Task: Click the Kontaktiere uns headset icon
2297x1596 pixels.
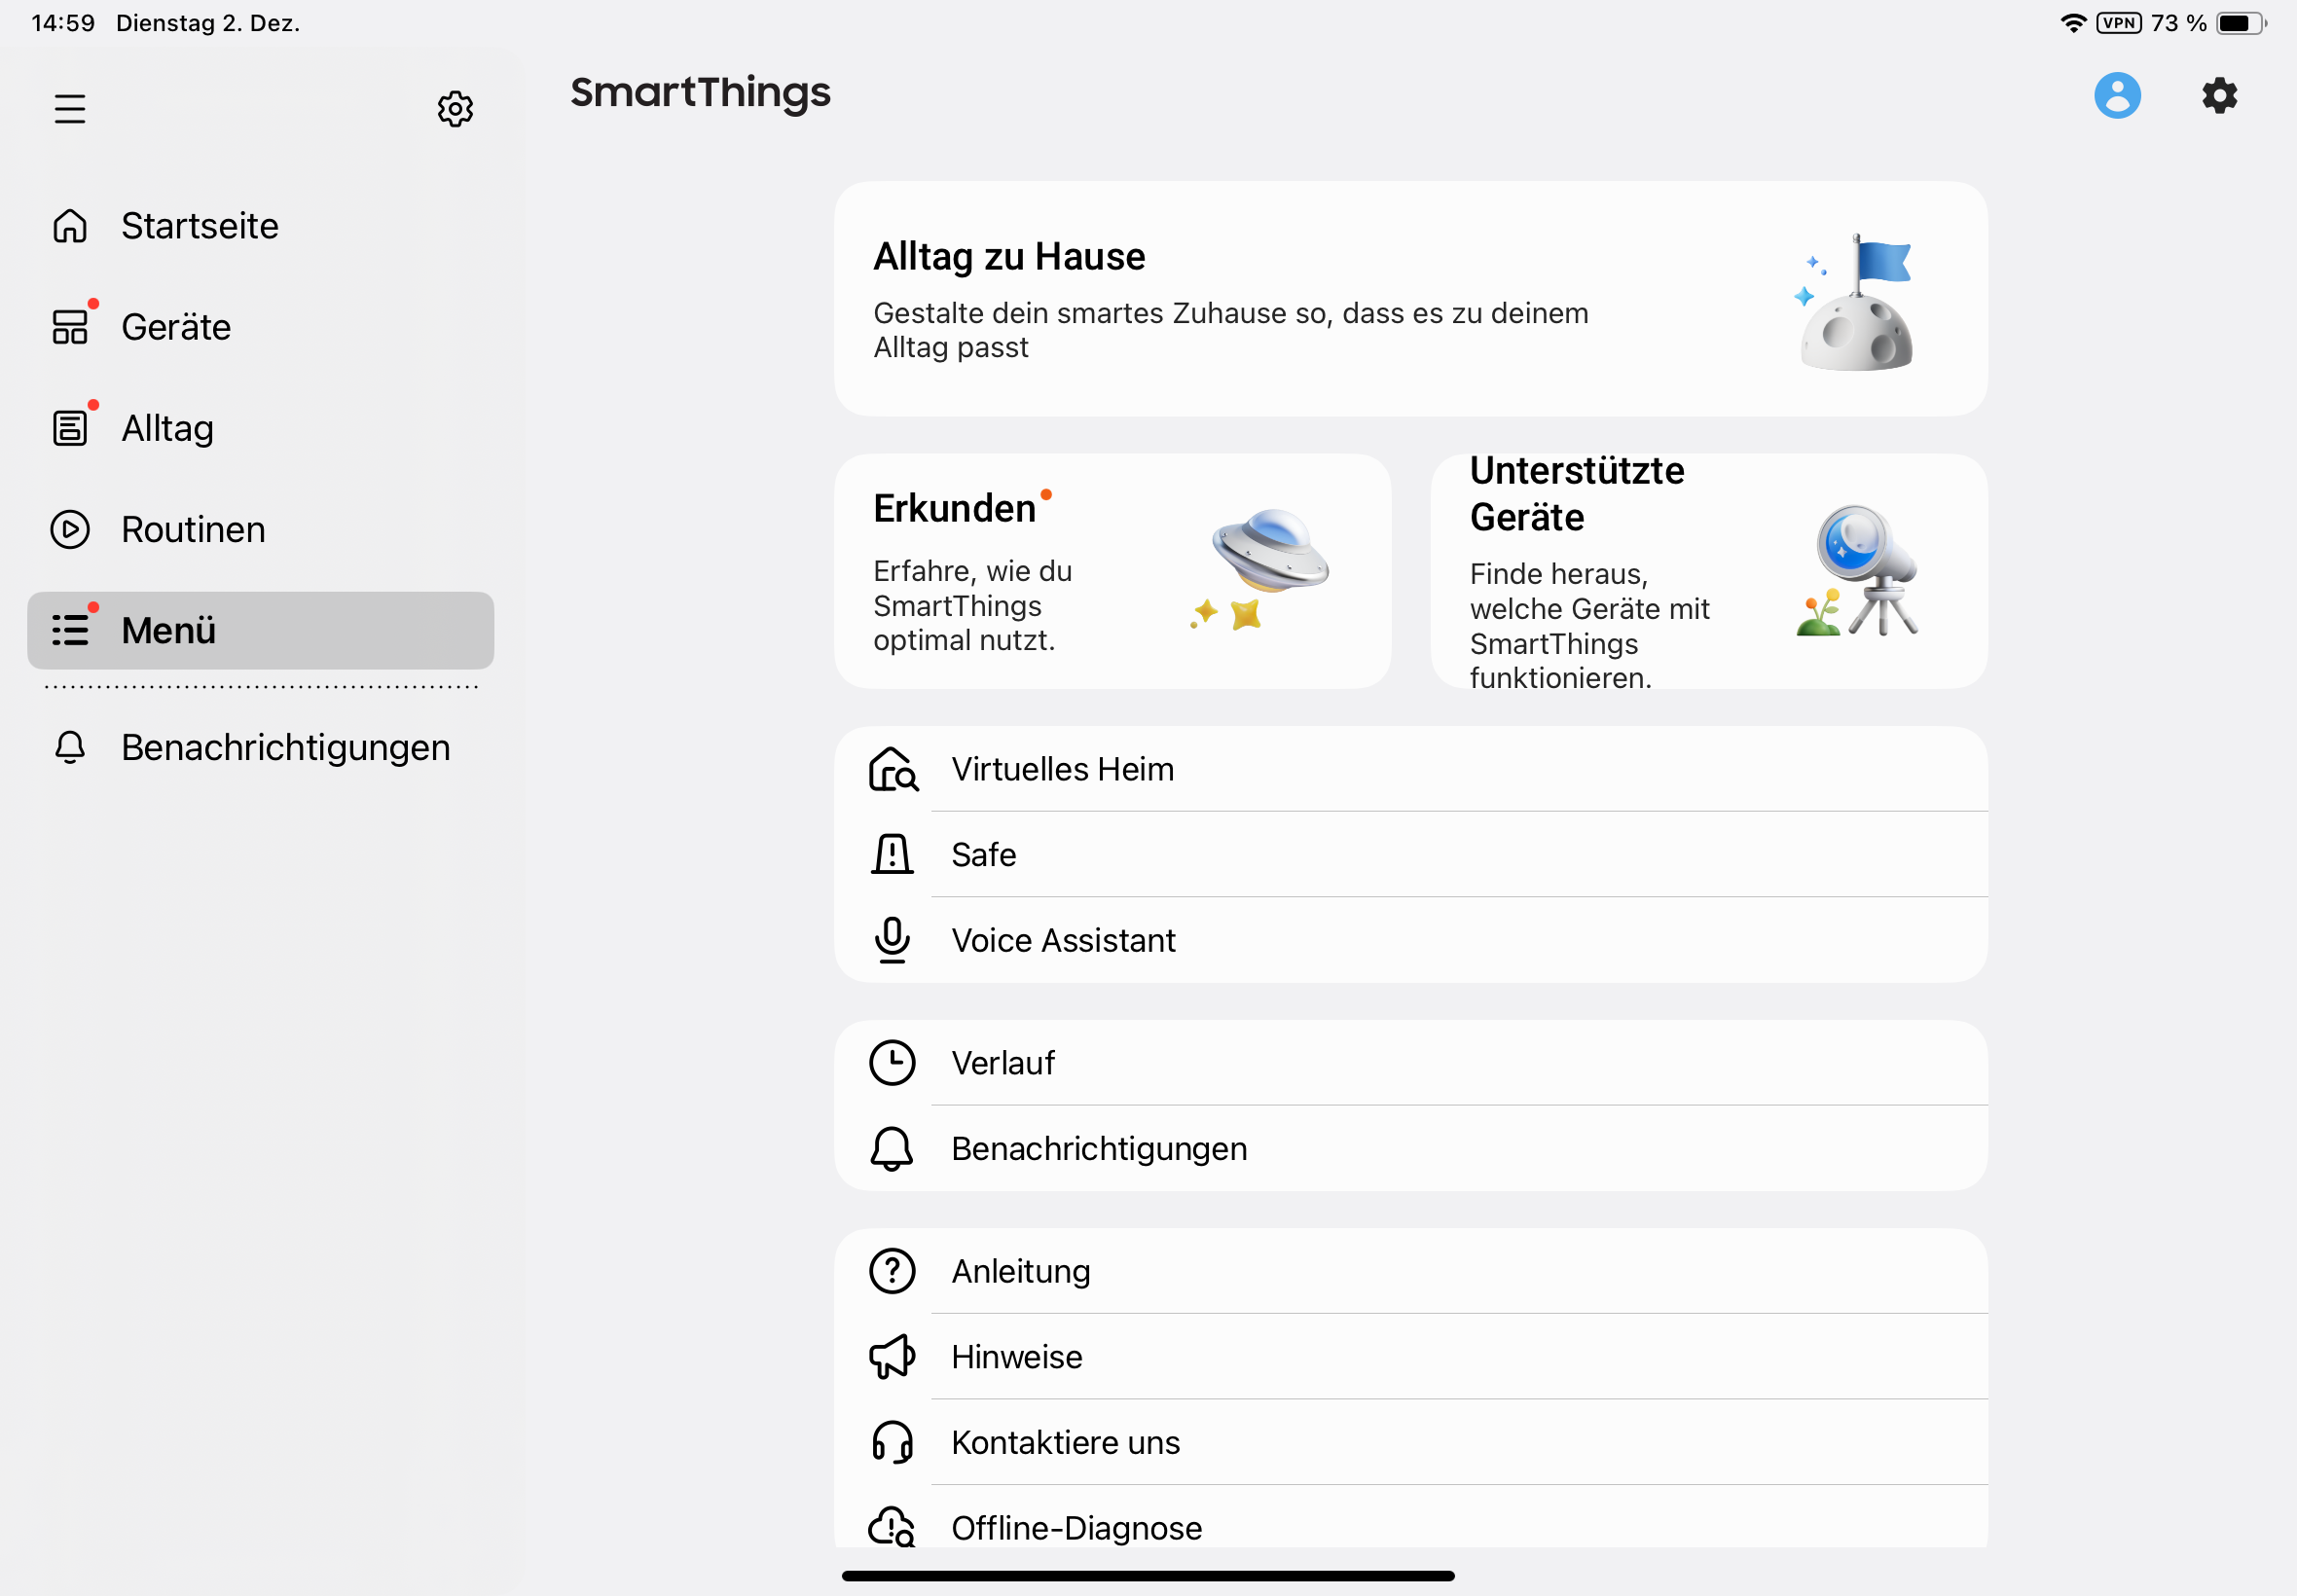Action: pos(892,1442)
